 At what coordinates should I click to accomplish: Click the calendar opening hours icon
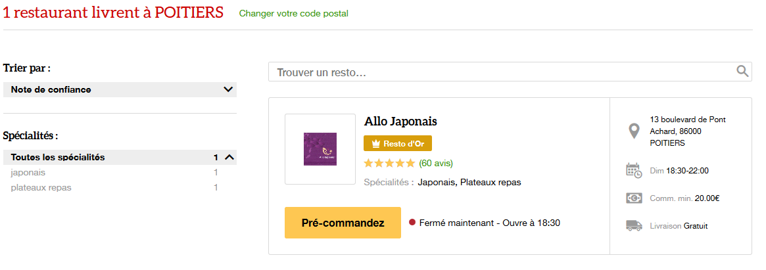(x=634, y=170)
